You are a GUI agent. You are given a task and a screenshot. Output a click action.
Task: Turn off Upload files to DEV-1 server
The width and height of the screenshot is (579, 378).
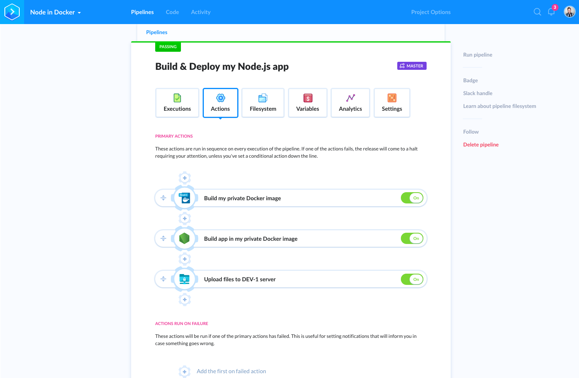coord(412,279)
